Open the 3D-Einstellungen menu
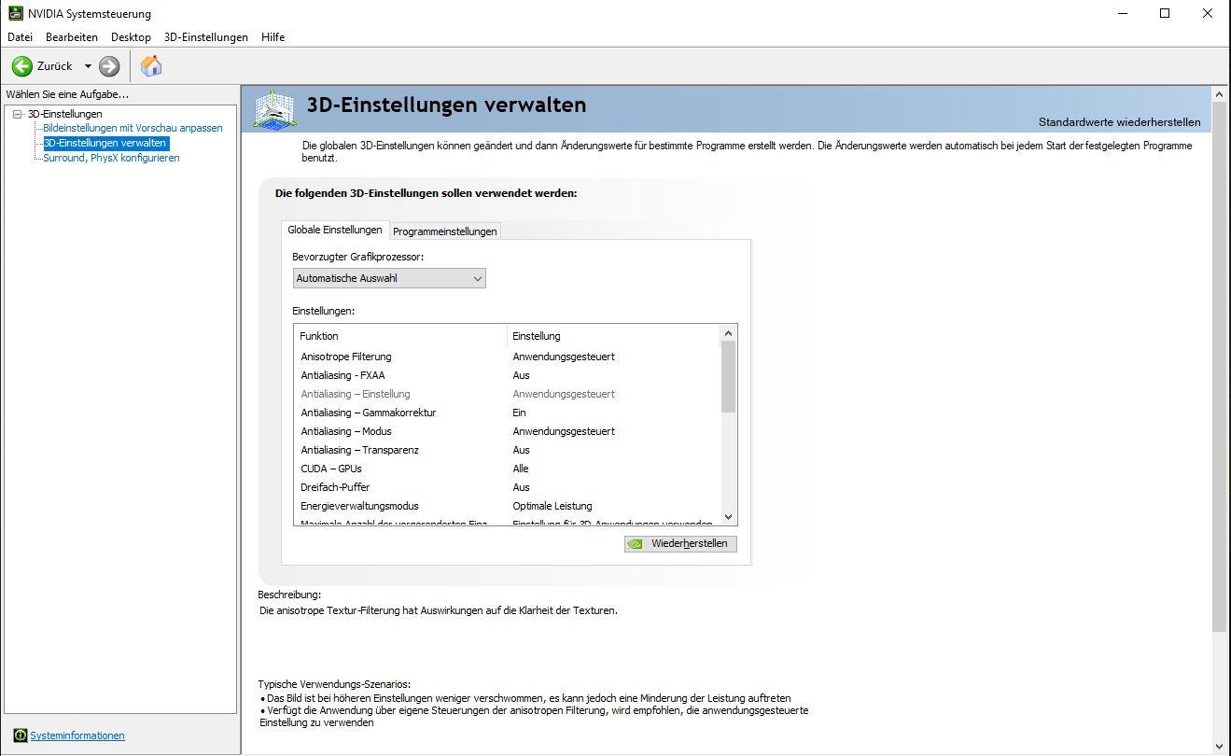Viewport: 1231px width, 756px height. click(x=206, y=37)
